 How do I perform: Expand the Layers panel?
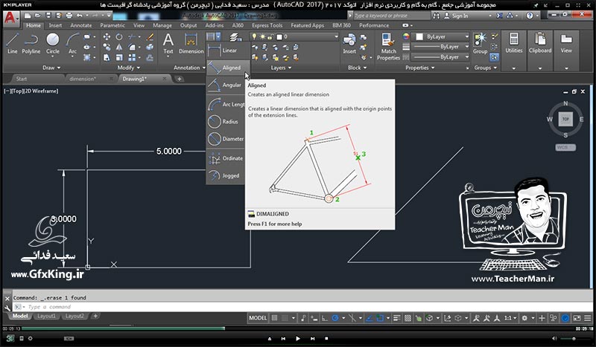281,68
